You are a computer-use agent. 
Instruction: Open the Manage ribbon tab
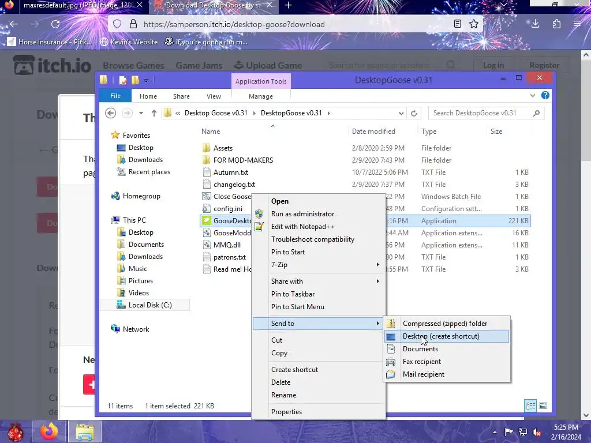pyautogui.click(x=261, y=96)
